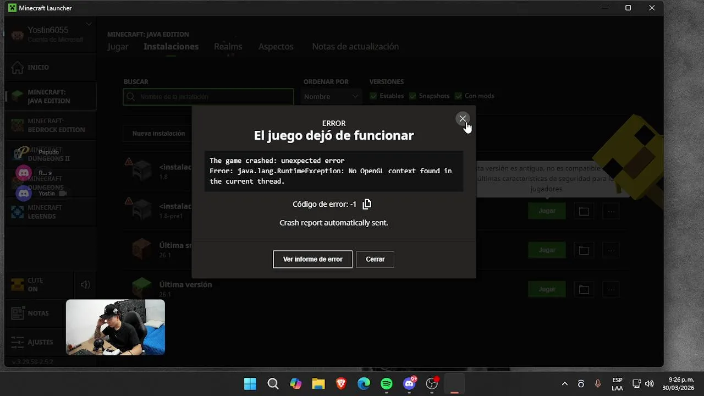Open the Ordenar por Nombre dropdown
This screenshot has height=396, width=704.
pyautogui.click(x=332, y=97)
